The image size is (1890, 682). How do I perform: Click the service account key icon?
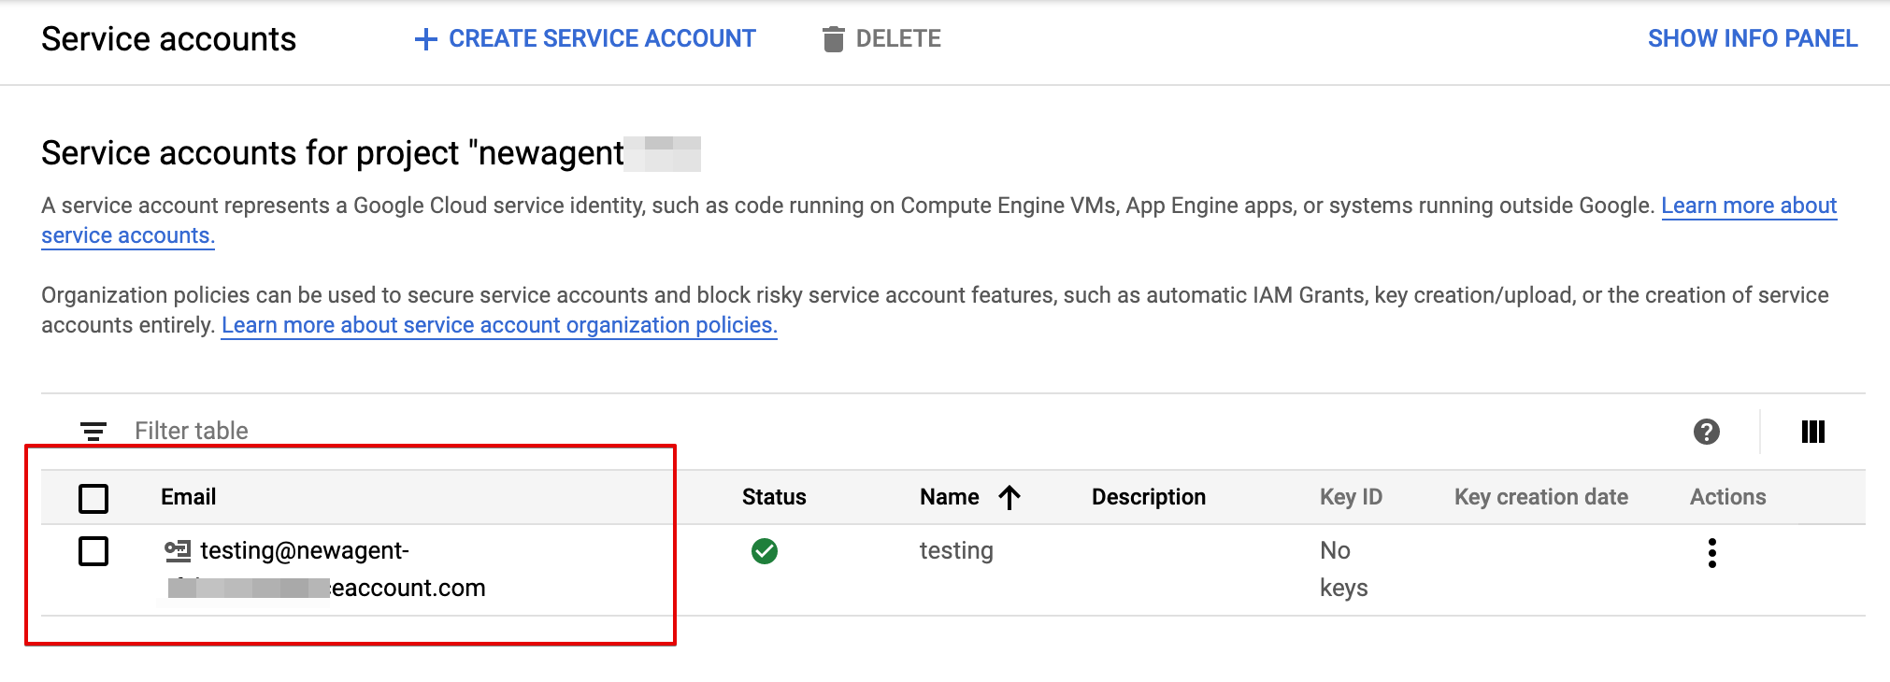(x=177, y=550)
